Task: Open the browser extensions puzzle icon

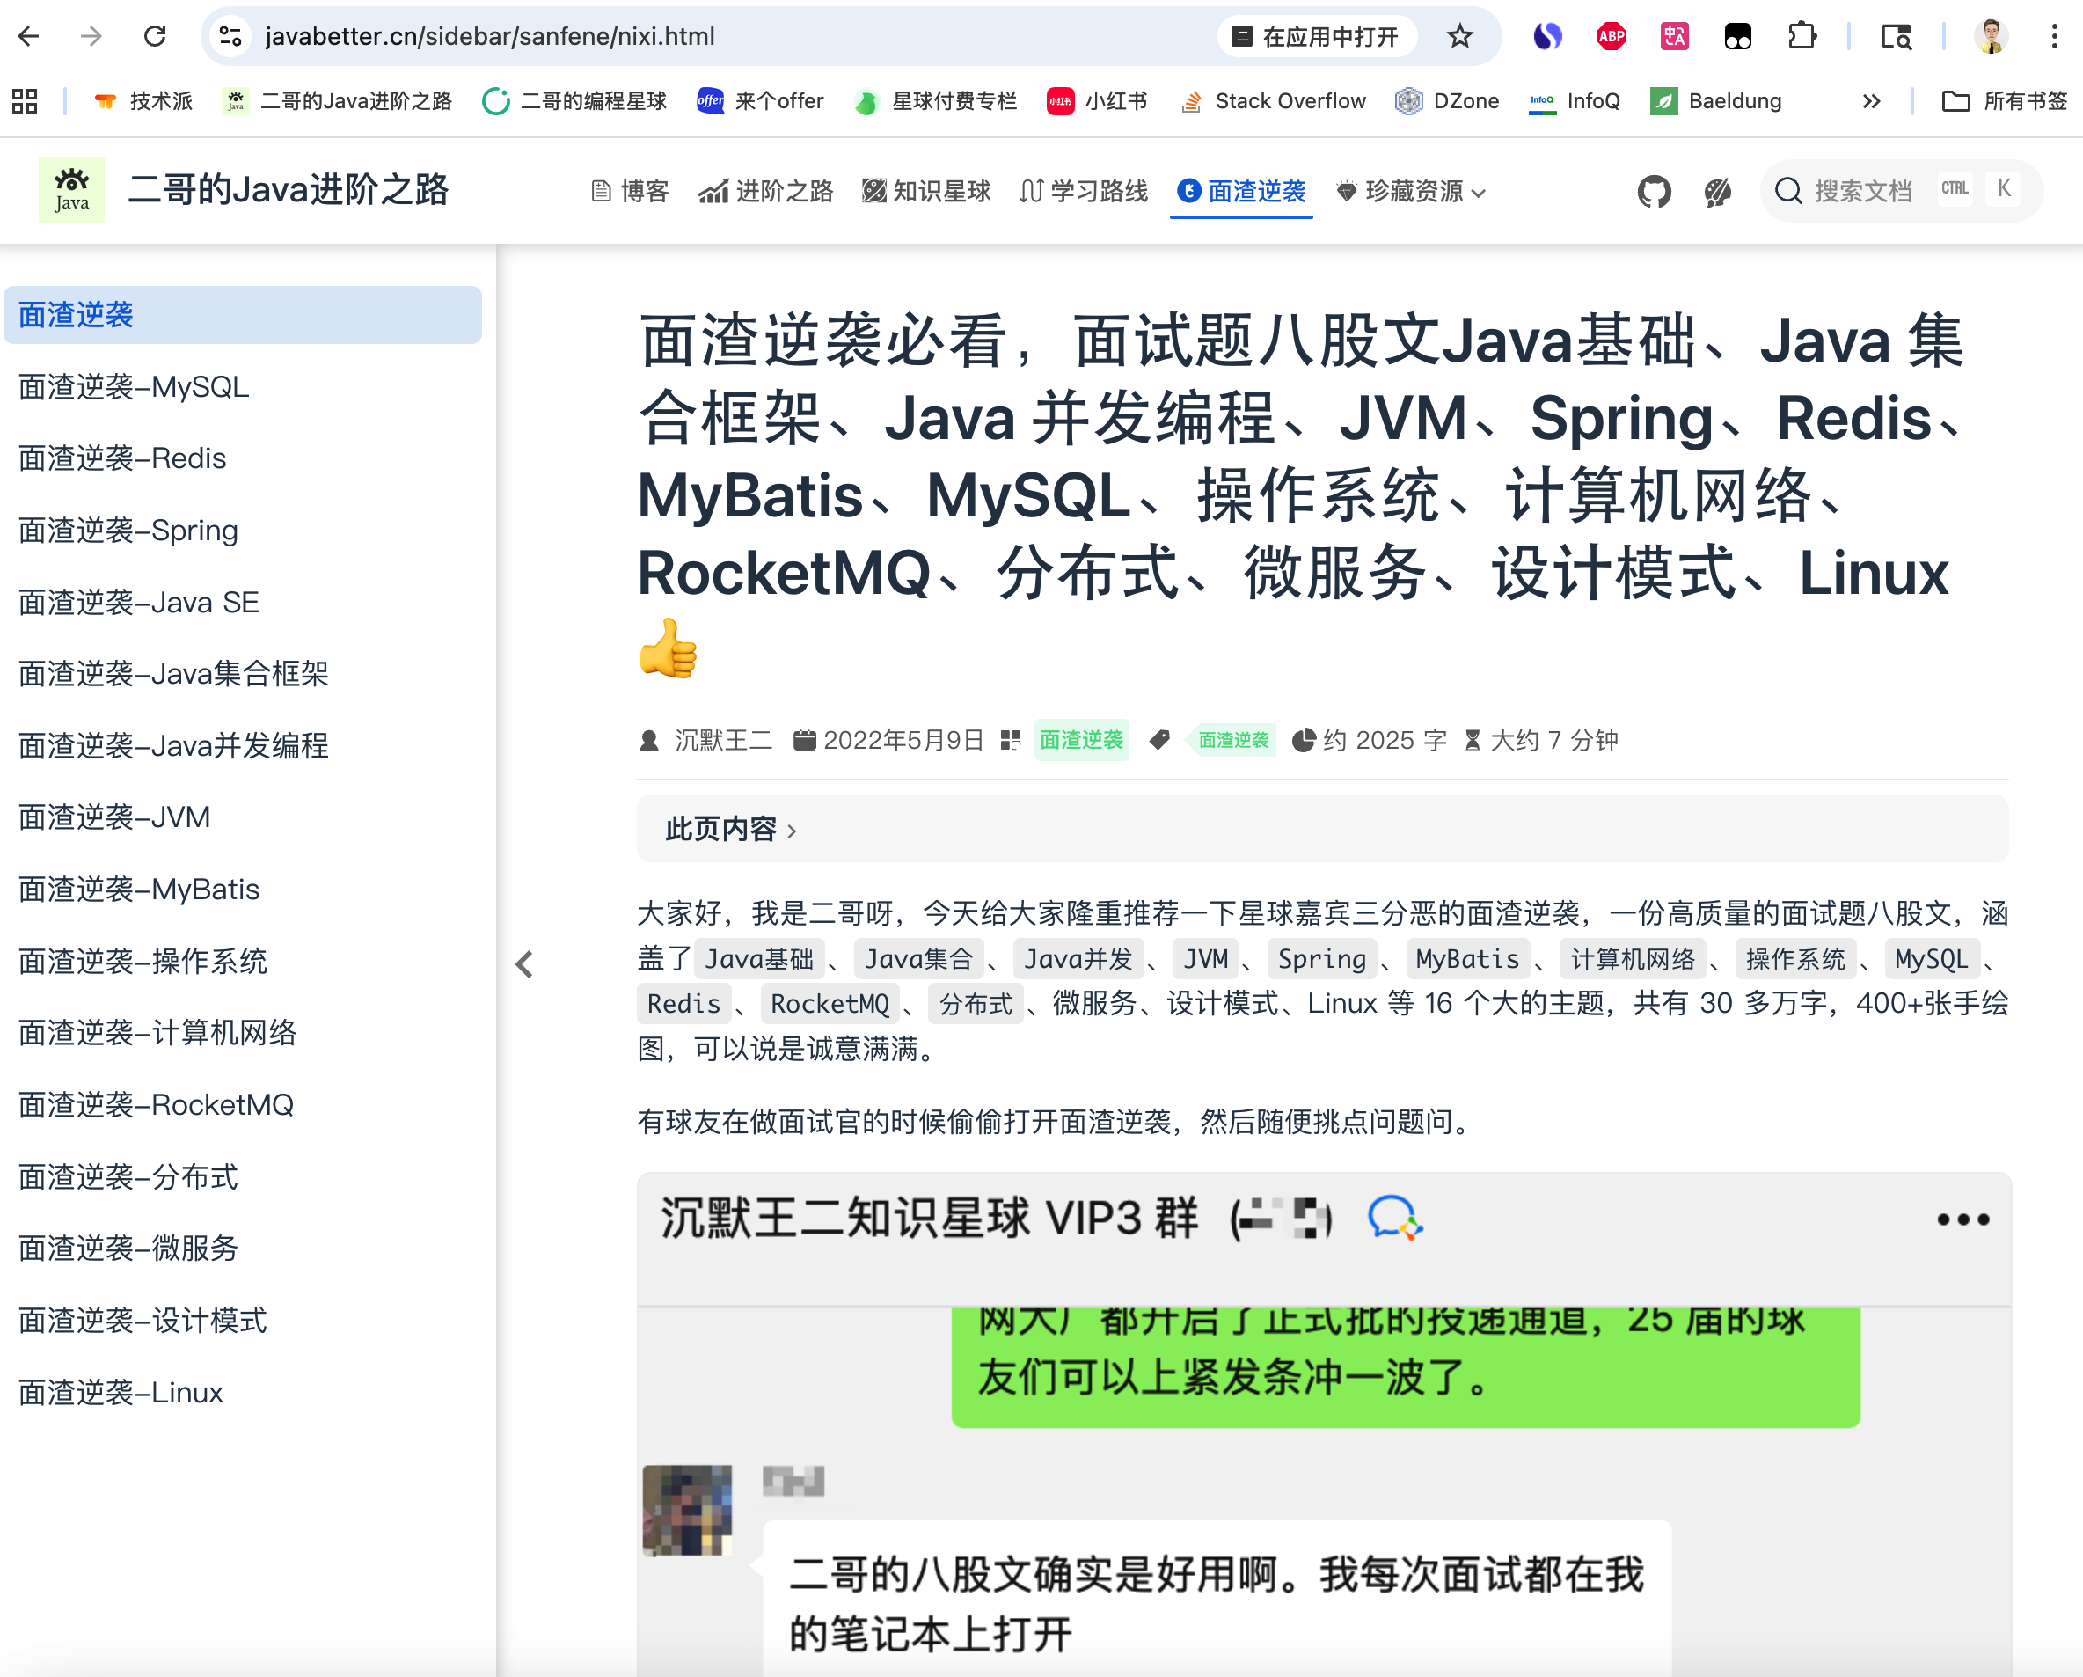Action: (x=1801, y=37)
